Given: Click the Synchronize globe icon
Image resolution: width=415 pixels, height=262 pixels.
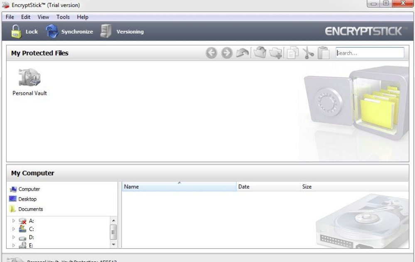Looking at the screenshot, I should click(52, 31).
